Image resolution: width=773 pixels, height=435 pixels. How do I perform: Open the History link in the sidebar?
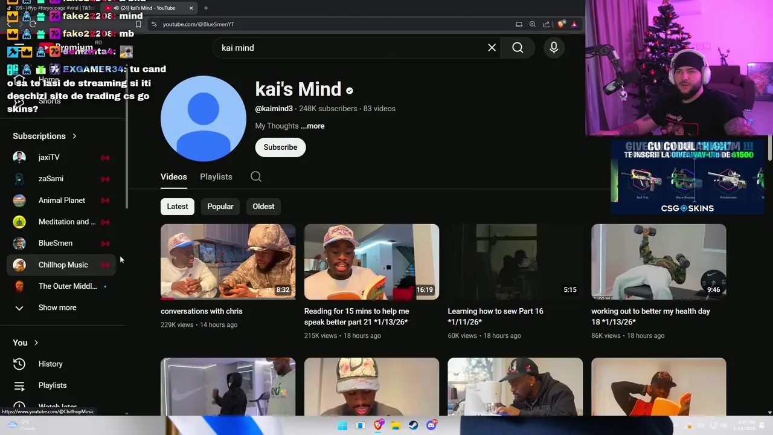coord(51,364)
